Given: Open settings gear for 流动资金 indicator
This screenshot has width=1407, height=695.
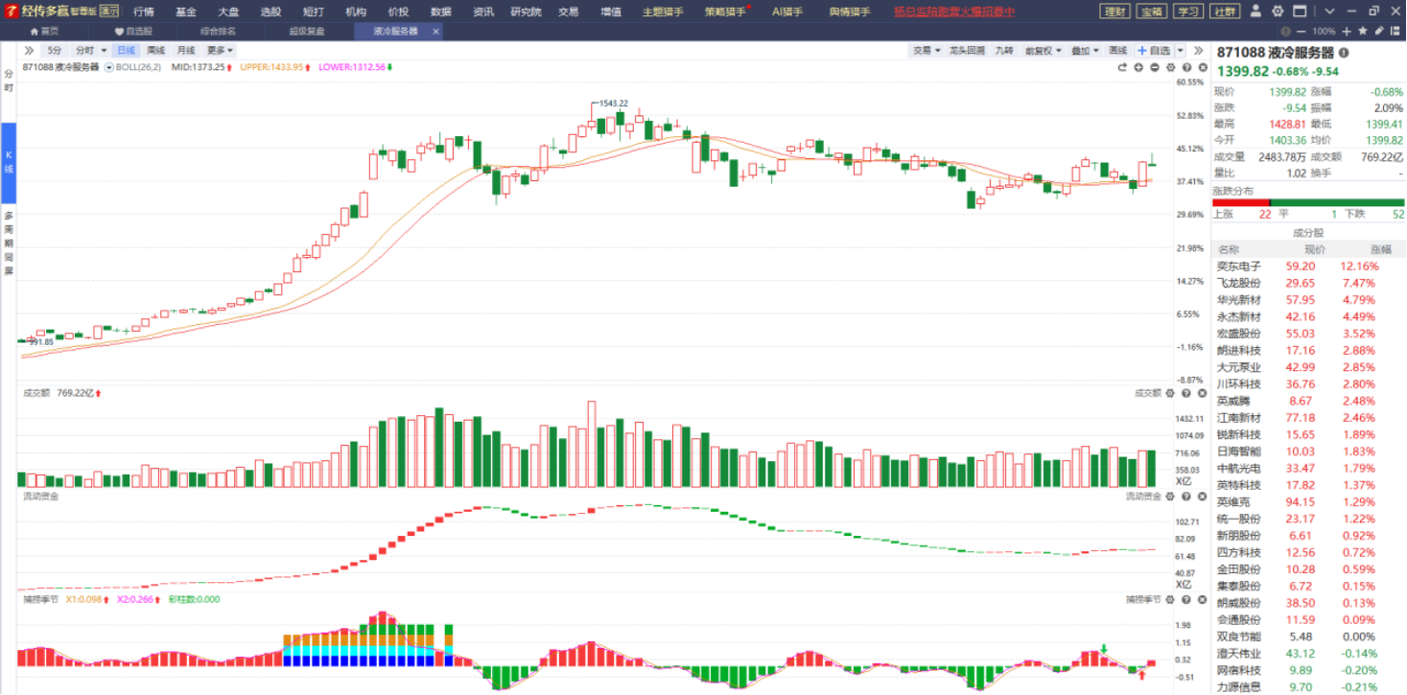Looking at the screenshot, I should click(1170, 497).
